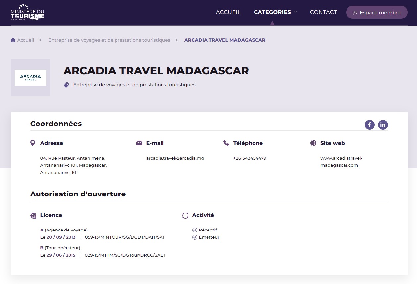417x284 pixels.
Task: Click the date 29 / 06 / 2015
Action: click(61, 255)
